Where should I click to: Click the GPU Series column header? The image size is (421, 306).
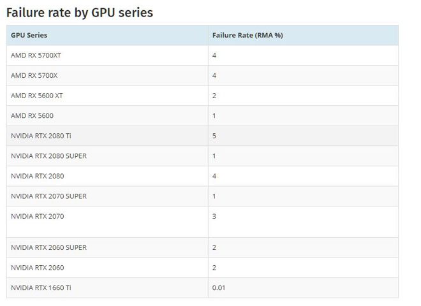coord(29,35)
